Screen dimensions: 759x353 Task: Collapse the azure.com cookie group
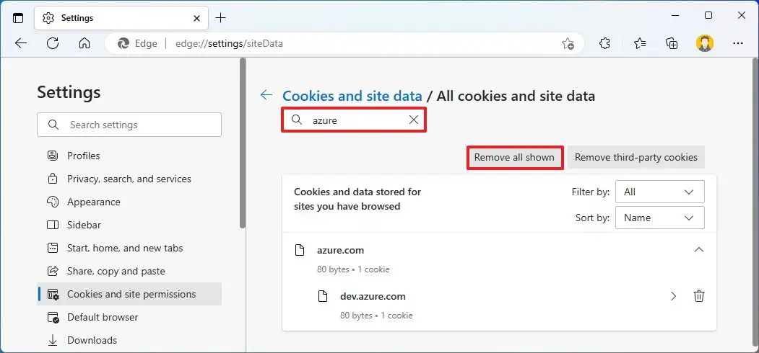[698, 250]
